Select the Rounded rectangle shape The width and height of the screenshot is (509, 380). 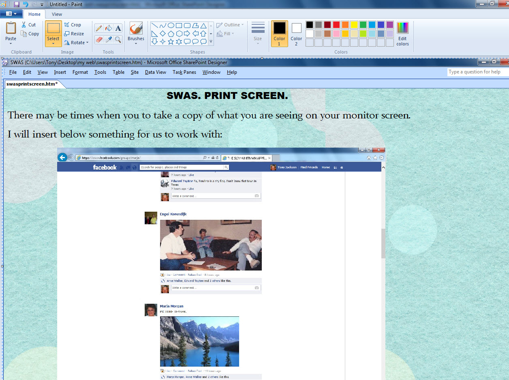coord(187,26)
